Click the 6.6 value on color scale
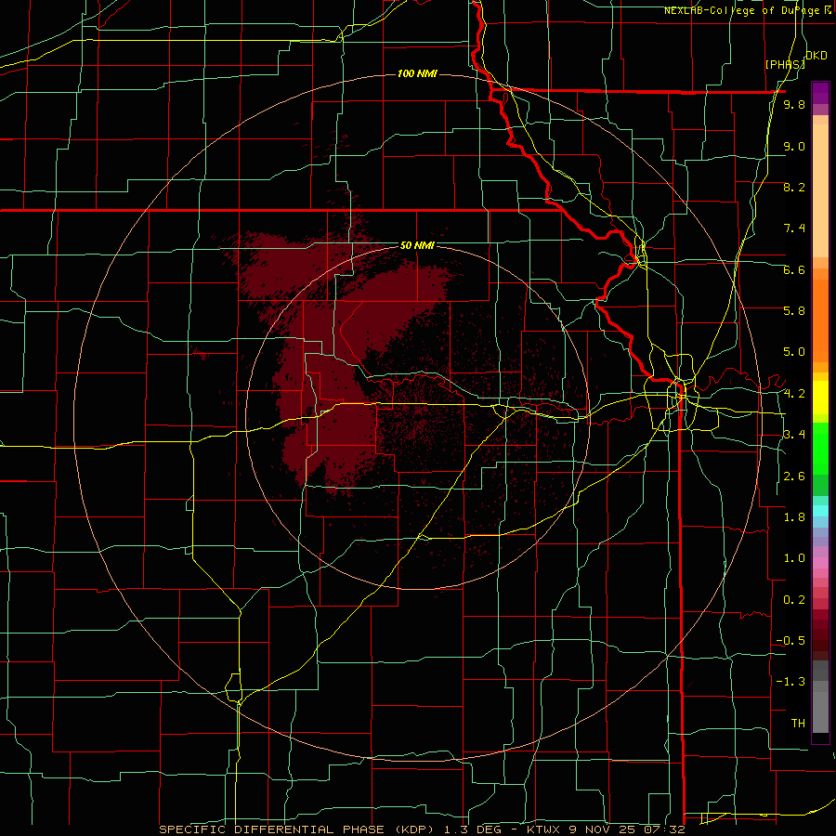The height and width of the screenshot is (836, 836). point(794,269)
